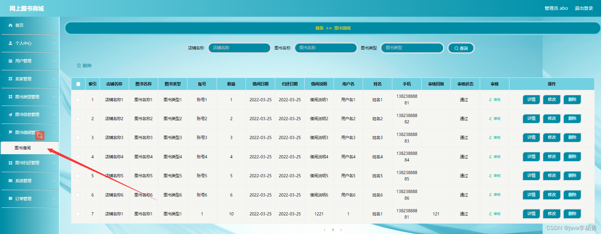Go to next page with right arrow
This screenshot has width=601, height=234.
tap(341, 230)
